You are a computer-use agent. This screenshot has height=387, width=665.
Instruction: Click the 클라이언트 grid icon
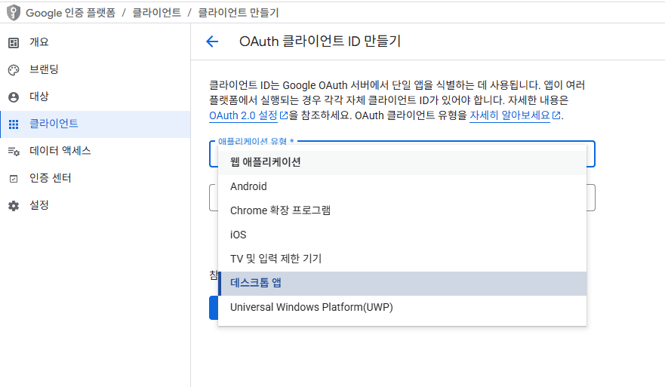click(x=14, y=124)
